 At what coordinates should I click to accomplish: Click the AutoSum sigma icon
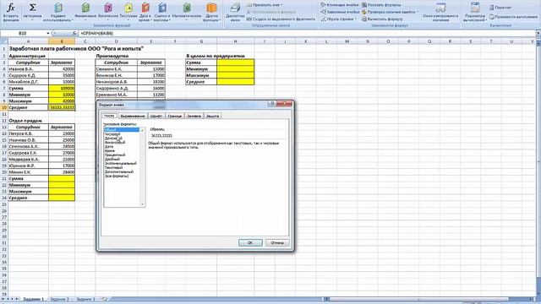tap(32, 8)
